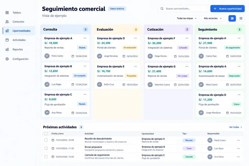Open row menu for Reunión de descubrimiento activity
249x166 pixels.
click(x=238, y=140)
